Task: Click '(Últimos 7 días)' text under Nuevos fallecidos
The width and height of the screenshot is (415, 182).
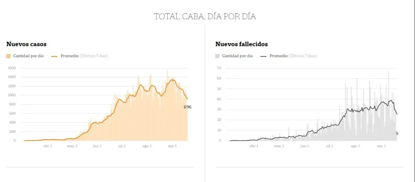Action: point(303,56)
